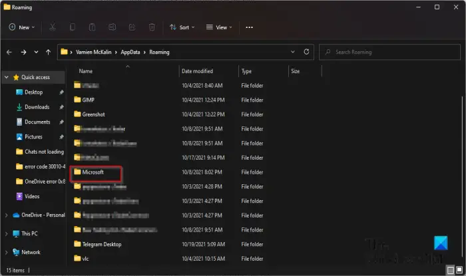Open Downloads in the sidebar

37,107
